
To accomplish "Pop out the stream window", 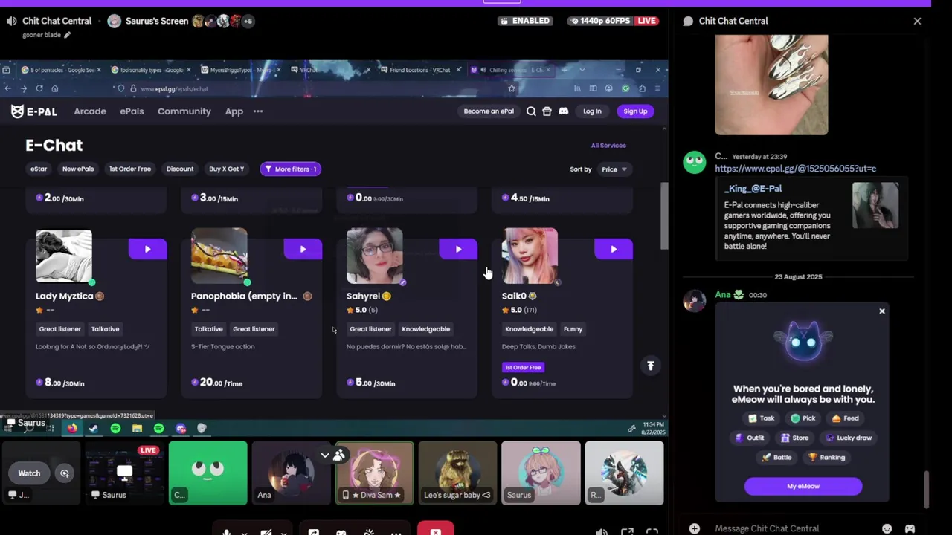I will tap(627, 532).
